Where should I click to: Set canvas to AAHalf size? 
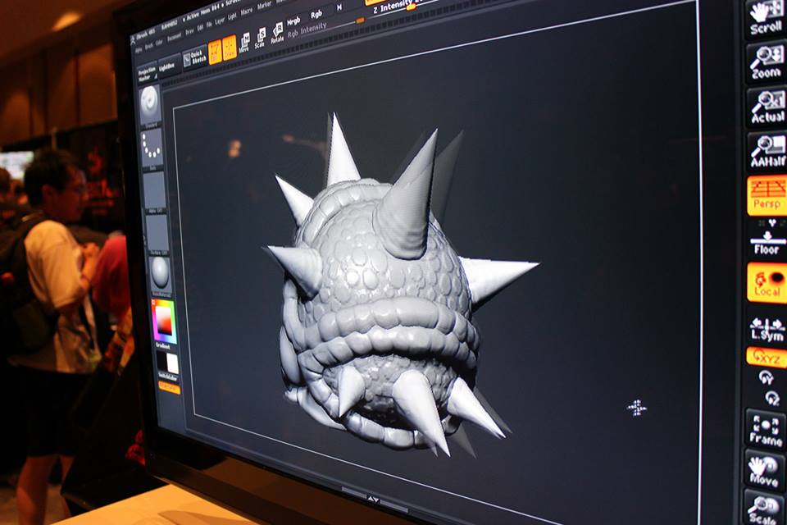pos(767,151)
